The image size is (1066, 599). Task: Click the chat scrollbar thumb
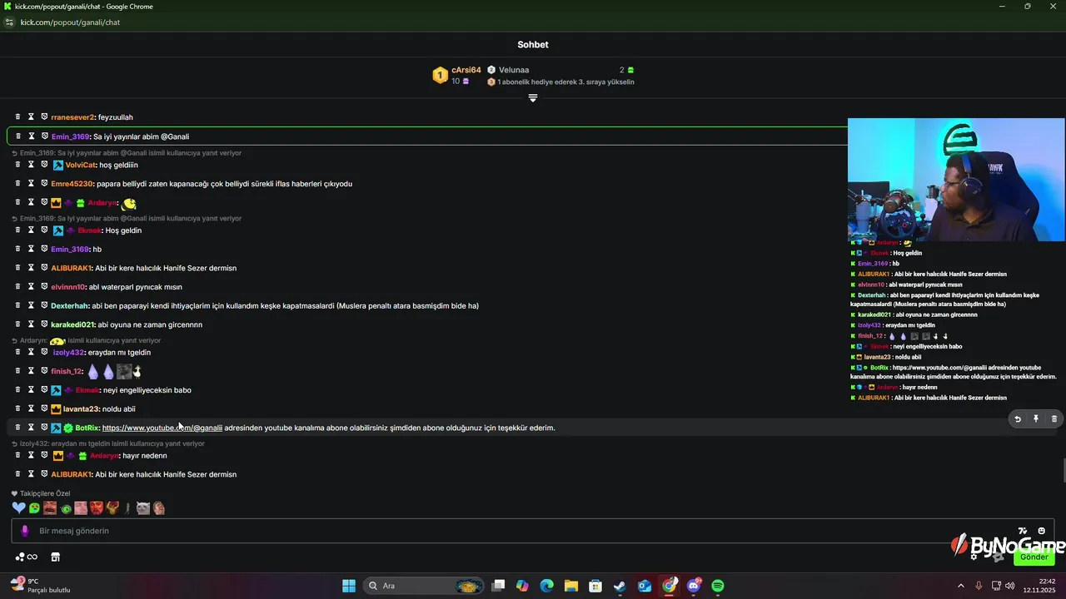click(1064, 470)
